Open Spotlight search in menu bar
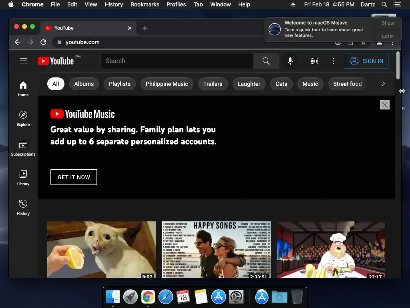The width and height of the screenshot is (410, 308). pyautogui.click(x=384, y=4)
